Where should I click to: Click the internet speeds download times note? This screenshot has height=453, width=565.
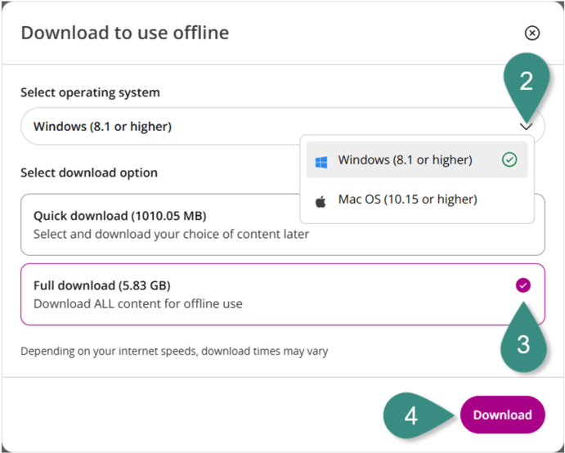coord(174,352)
